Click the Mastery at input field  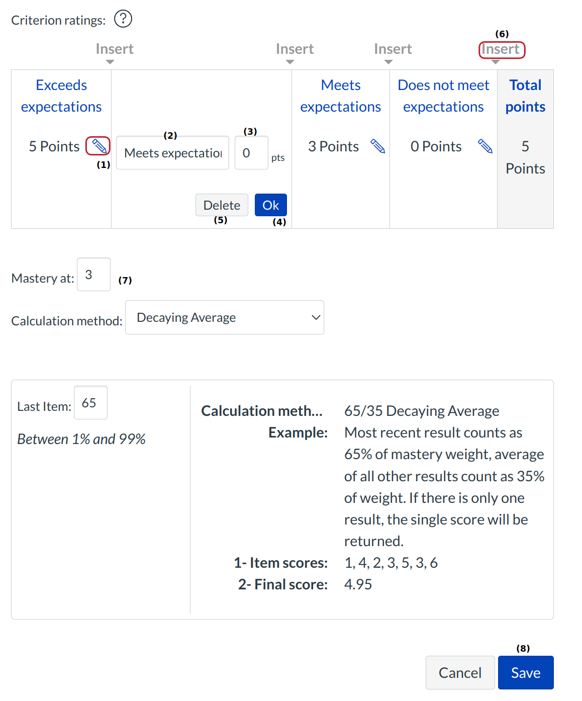coord(93,275)
